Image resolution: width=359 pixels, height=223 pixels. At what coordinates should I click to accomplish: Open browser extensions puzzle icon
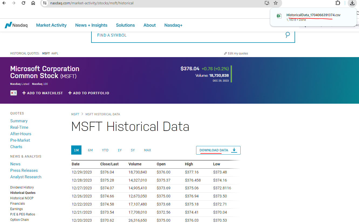click(338, 3)
